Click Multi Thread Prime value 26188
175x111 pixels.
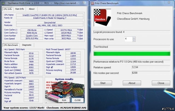point(73,73)
